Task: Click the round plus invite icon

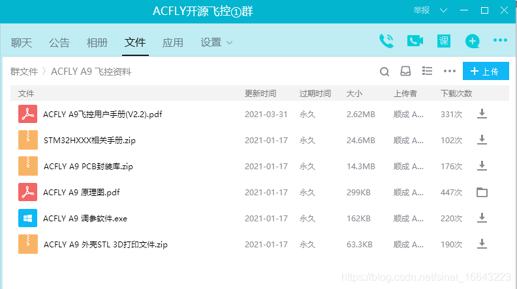Action: click(472, 41)
